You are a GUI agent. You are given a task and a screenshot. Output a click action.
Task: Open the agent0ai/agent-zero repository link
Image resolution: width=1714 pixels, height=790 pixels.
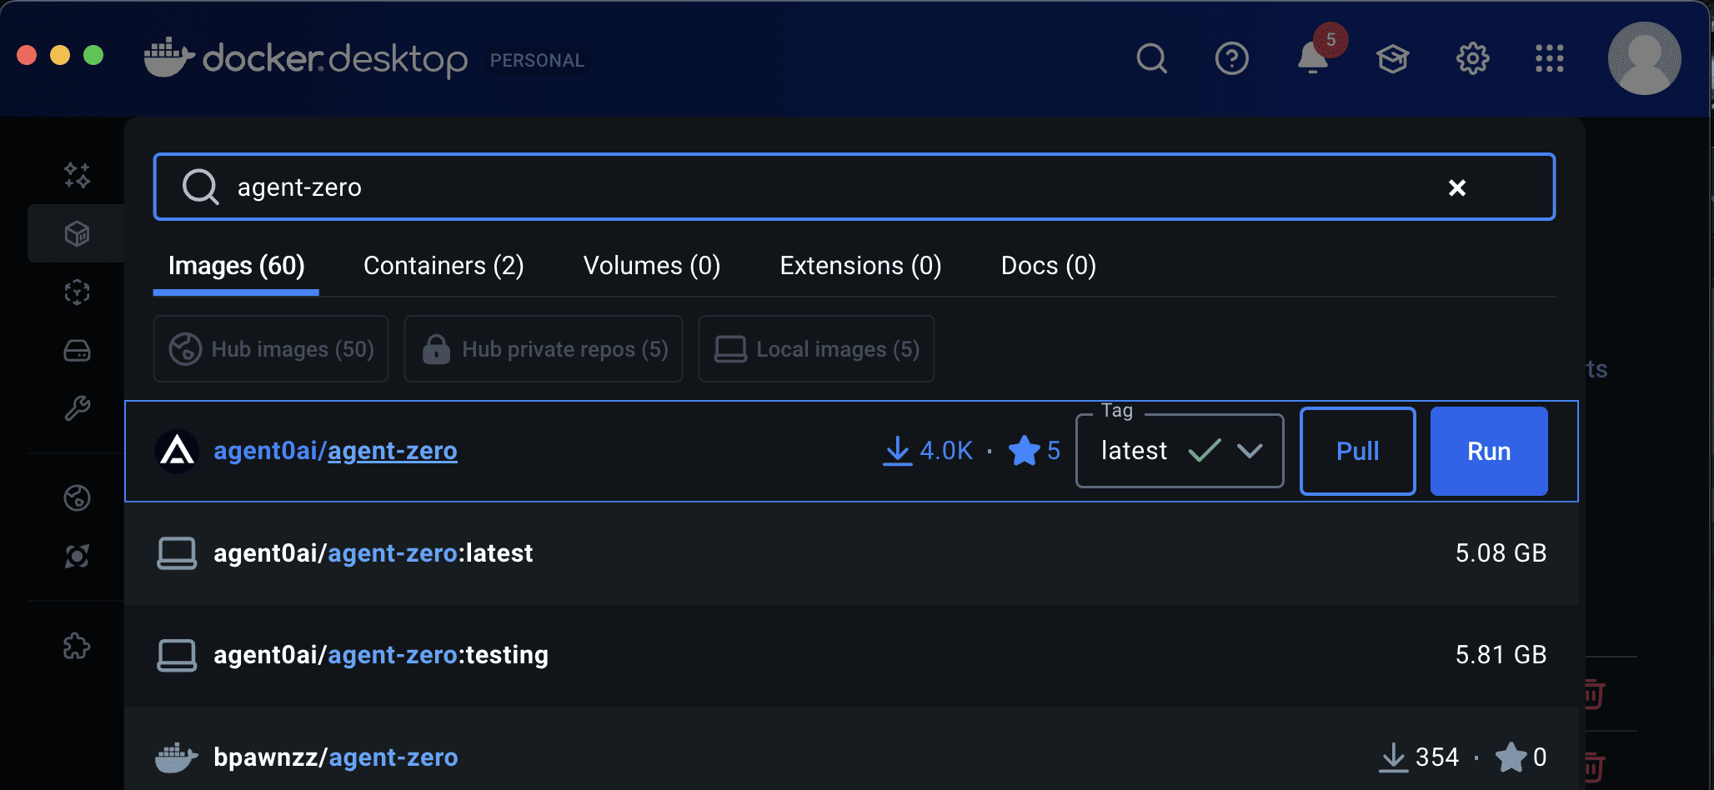pos(336,451)
